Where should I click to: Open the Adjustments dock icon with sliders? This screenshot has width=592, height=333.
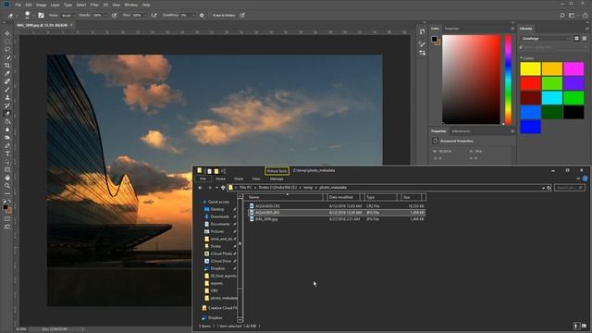422,53
